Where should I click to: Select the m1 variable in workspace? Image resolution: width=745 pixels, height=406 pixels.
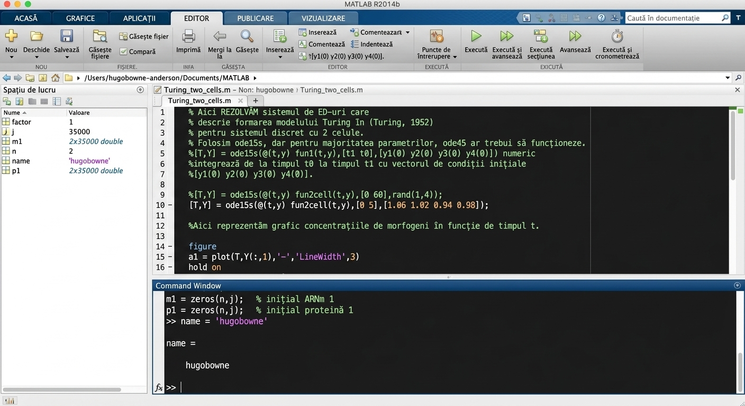(74, 142)
